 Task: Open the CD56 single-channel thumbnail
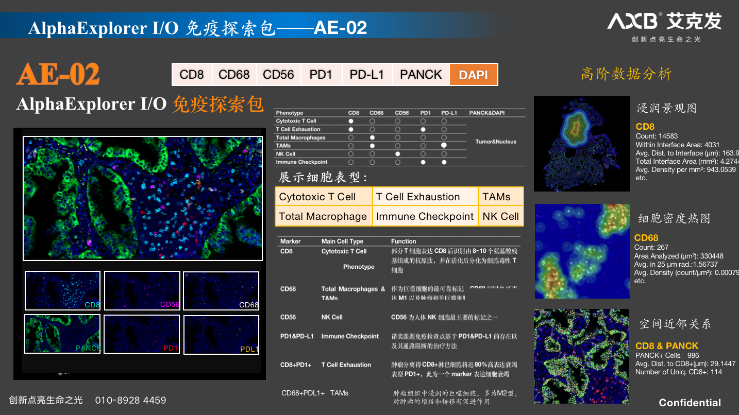142,290
